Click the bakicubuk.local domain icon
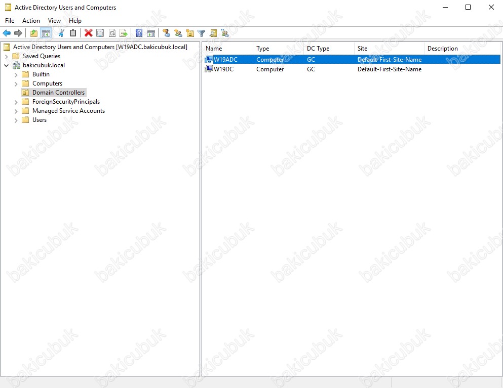Screen dimensions: 503x388 pyautogui.click(x=16, y=65)
